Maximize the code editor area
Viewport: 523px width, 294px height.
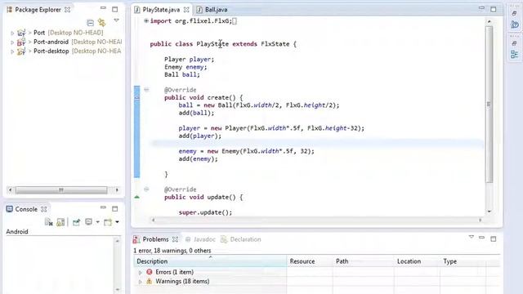(494, 9)
